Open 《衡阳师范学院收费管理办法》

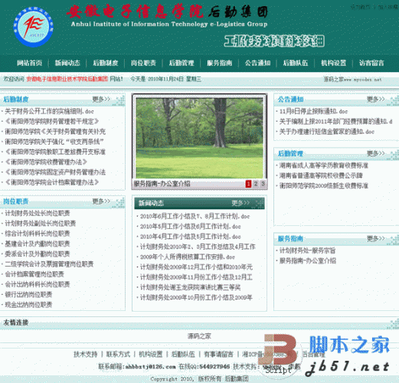(46, 162)
